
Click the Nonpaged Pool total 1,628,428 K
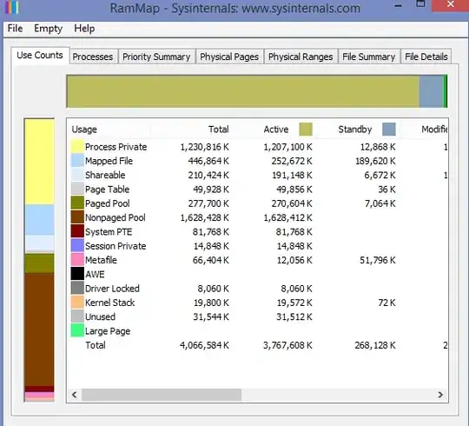[x=204, y=217]
